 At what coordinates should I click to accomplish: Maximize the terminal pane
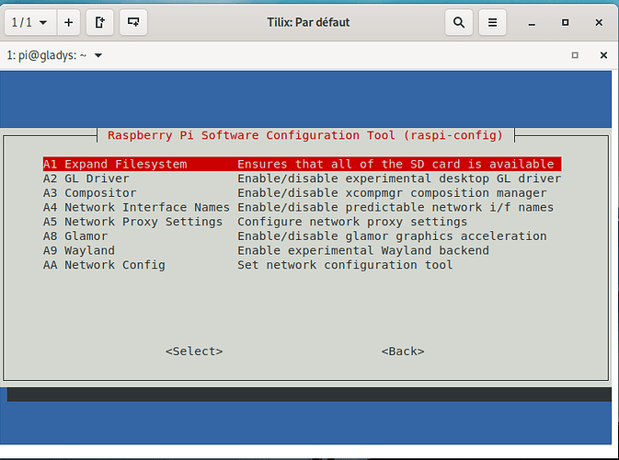pyautogui.click(x=575, y=55)
